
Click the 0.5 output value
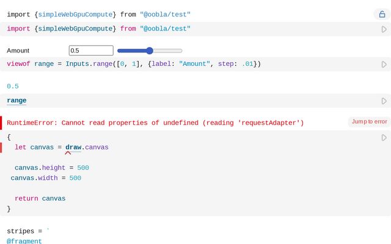tap(13, 87)
